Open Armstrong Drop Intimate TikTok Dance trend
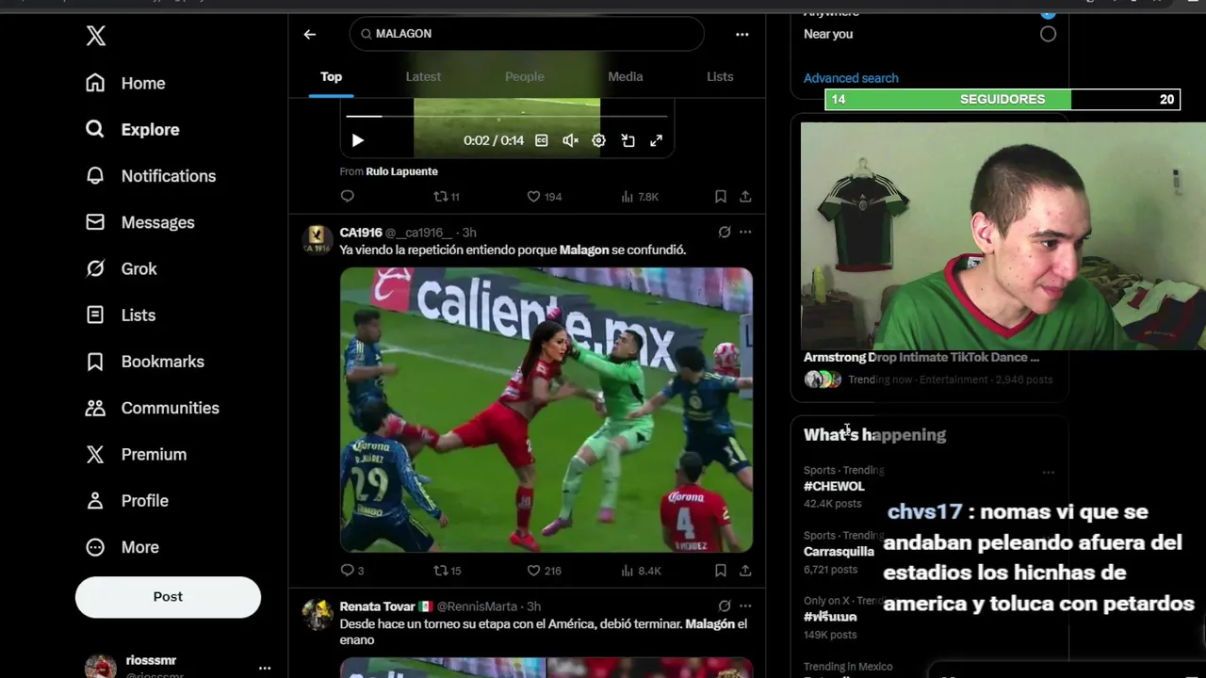The width and height of the screenshot is (1206, 678). [921, 358]
